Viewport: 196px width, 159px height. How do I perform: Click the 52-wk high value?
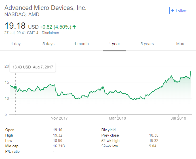pos(154,141)
